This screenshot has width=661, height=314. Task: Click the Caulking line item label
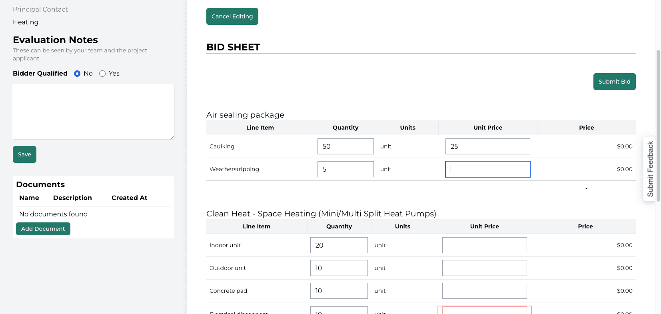222,146
